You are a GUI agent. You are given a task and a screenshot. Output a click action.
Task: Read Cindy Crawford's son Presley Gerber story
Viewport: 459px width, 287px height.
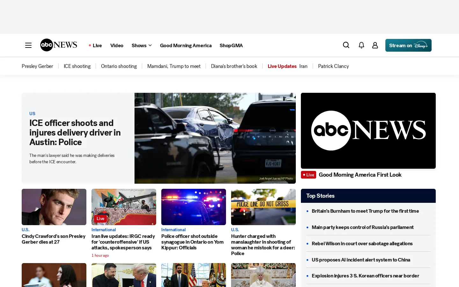tap(54, 239)
